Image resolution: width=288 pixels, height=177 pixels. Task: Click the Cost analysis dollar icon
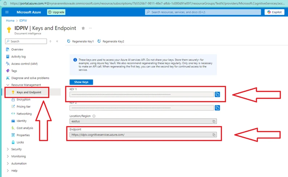pos(13,128)
